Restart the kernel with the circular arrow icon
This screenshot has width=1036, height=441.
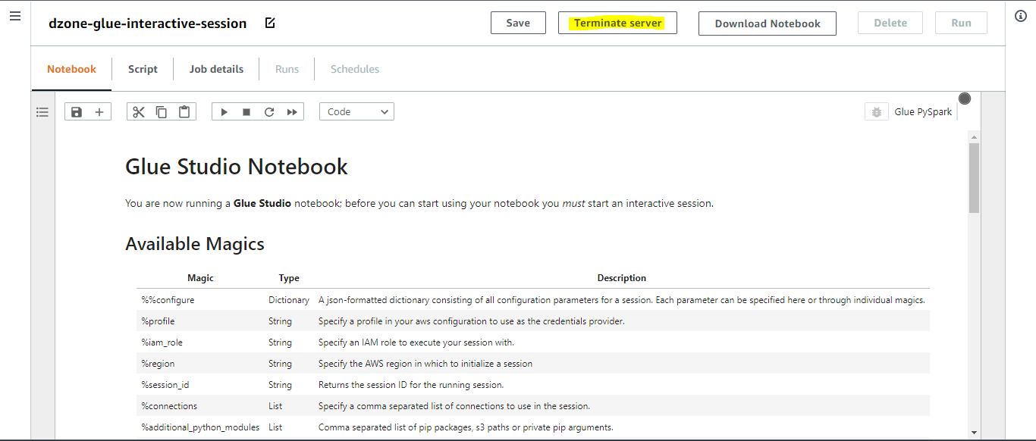(x=269, y=112)
